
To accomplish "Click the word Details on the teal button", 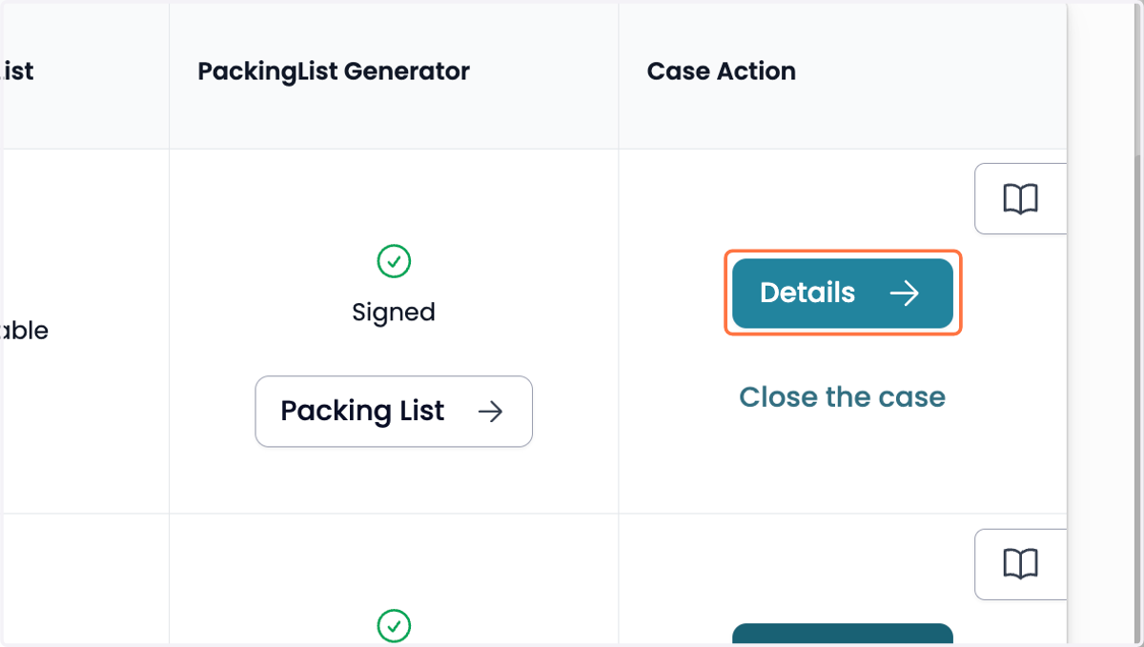I will [807, 293].
